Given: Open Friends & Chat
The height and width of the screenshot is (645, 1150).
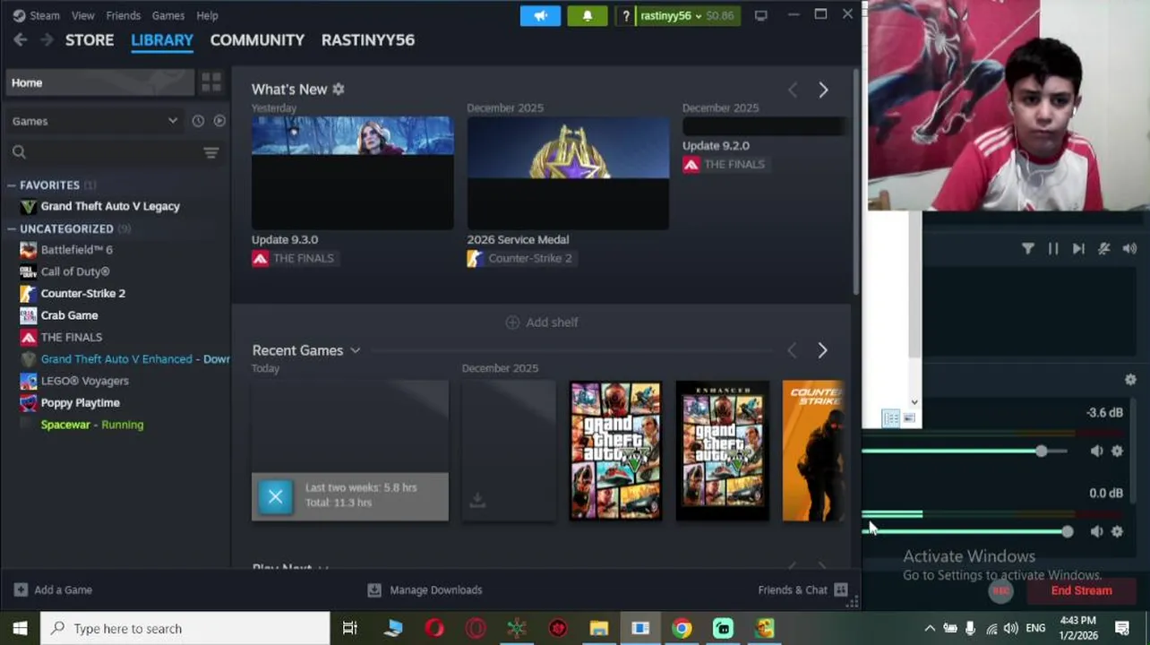Looking at the screenshot, I should [802, 589].
